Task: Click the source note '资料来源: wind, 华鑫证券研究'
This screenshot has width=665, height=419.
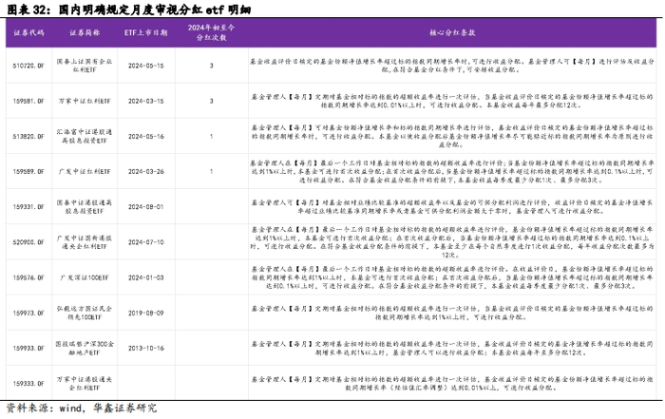Action: pyautogui.click(x=82, y=409)
